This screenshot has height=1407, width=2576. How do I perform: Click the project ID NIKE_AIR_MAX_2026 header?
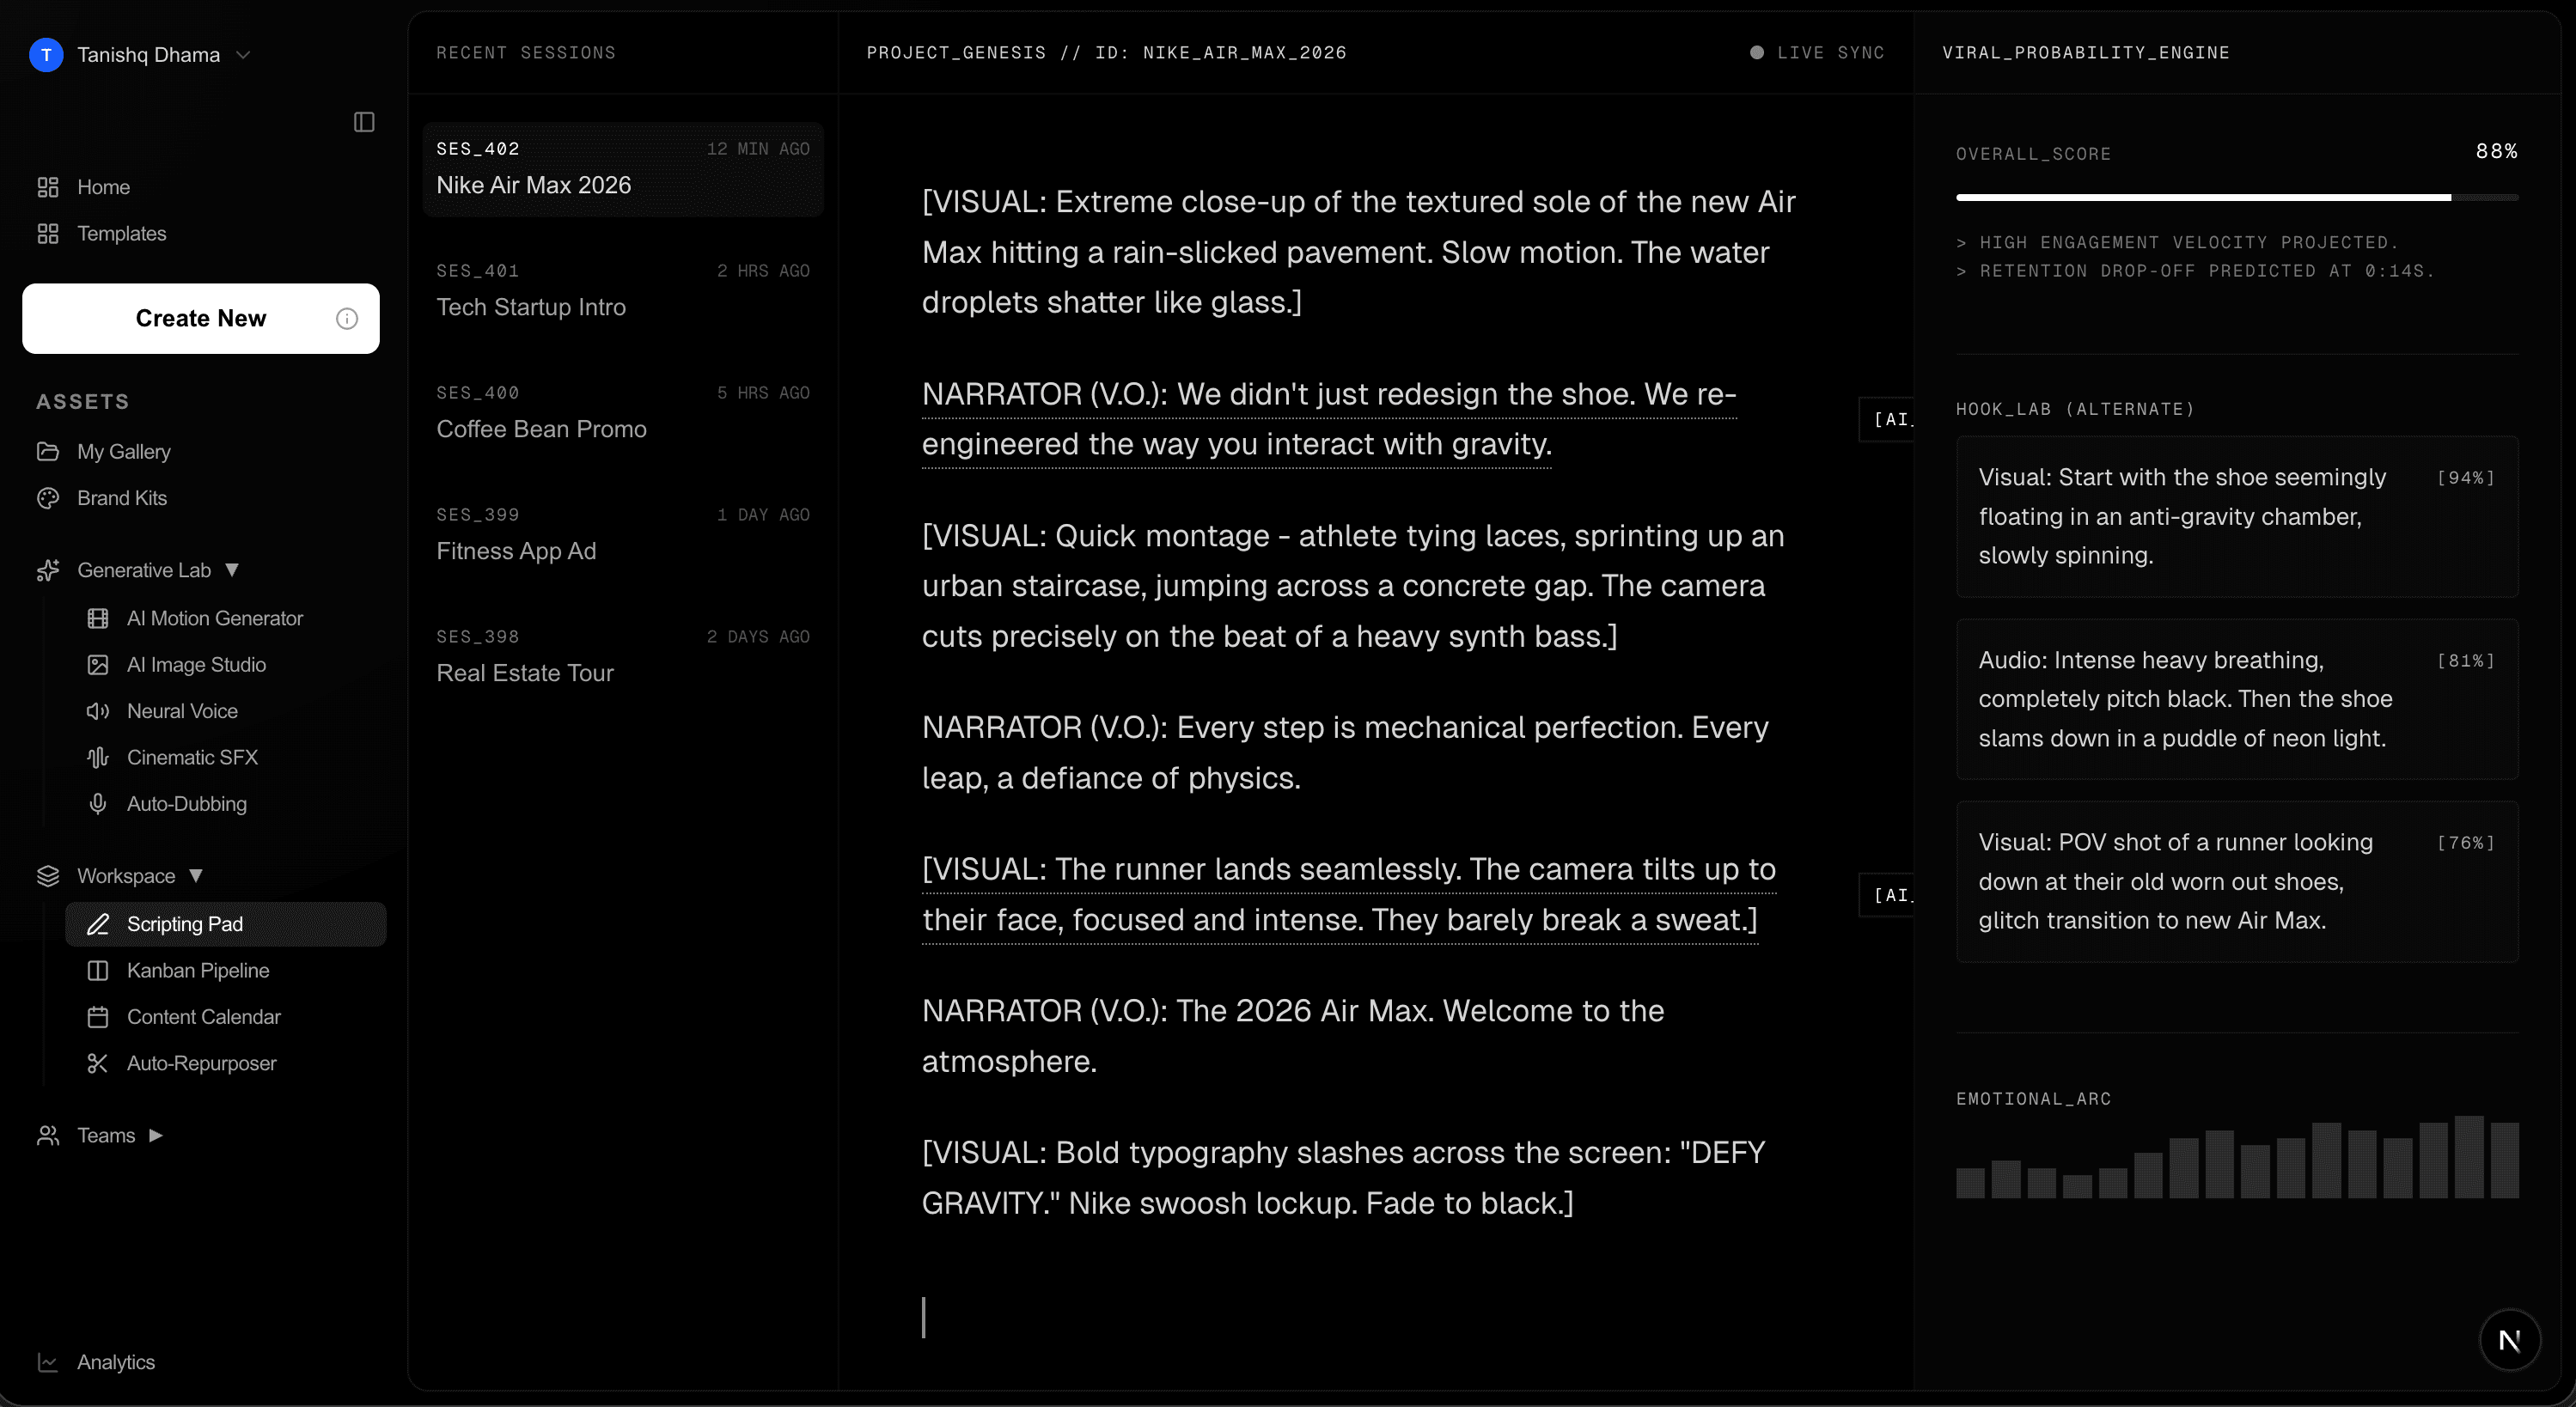(1106, 53)
